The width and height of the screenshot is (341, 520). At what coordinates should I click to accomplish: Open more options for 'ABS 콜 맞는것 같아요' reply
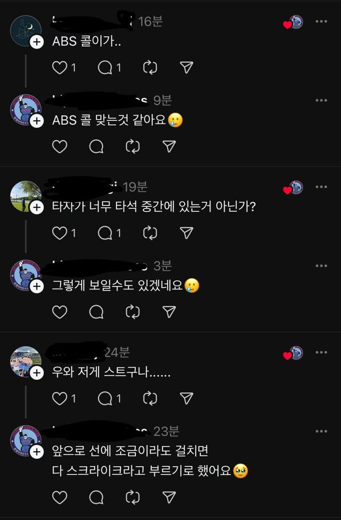321,101
